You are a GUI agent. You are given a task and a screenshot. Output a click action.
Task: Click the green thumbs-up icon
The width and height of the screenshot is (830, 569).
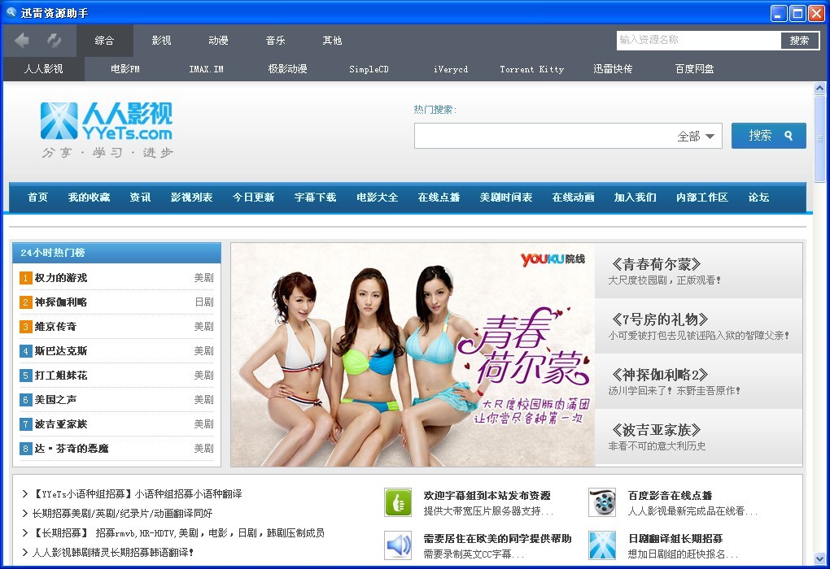coord(398,502)
